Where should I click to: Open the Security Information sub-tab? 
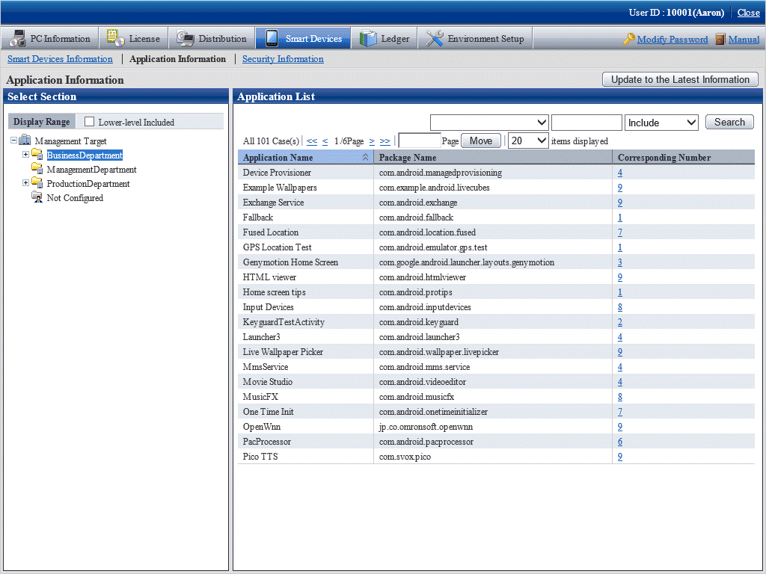[283, 59]
